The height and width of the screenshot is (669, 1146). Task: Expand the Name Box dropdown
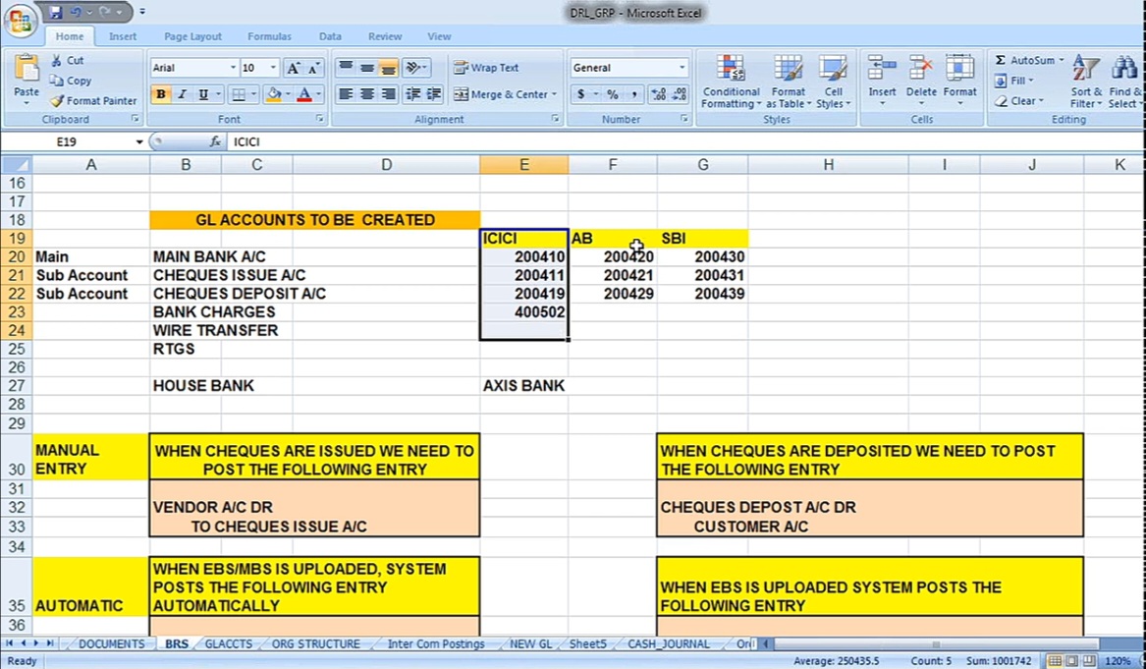pos(138,141)
